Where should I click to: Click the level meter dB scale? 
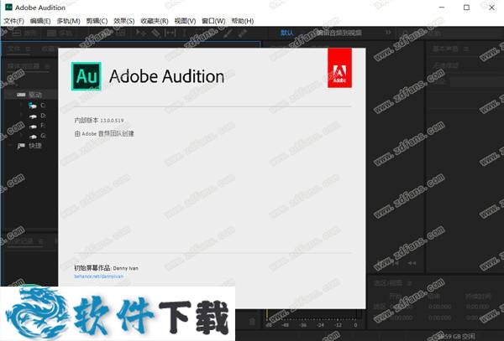point(311,324)
